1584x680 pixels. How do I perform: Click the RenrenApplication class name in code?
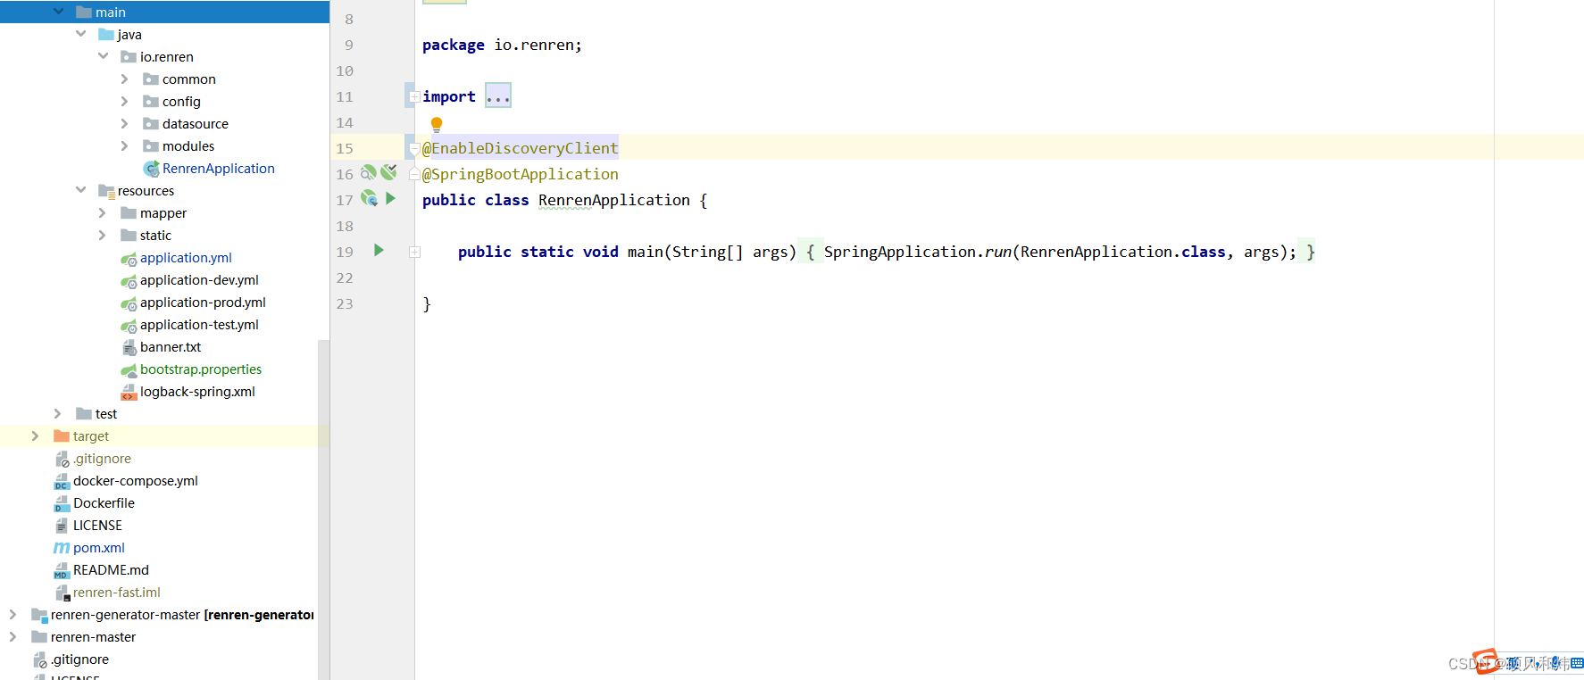coord(614,200)
